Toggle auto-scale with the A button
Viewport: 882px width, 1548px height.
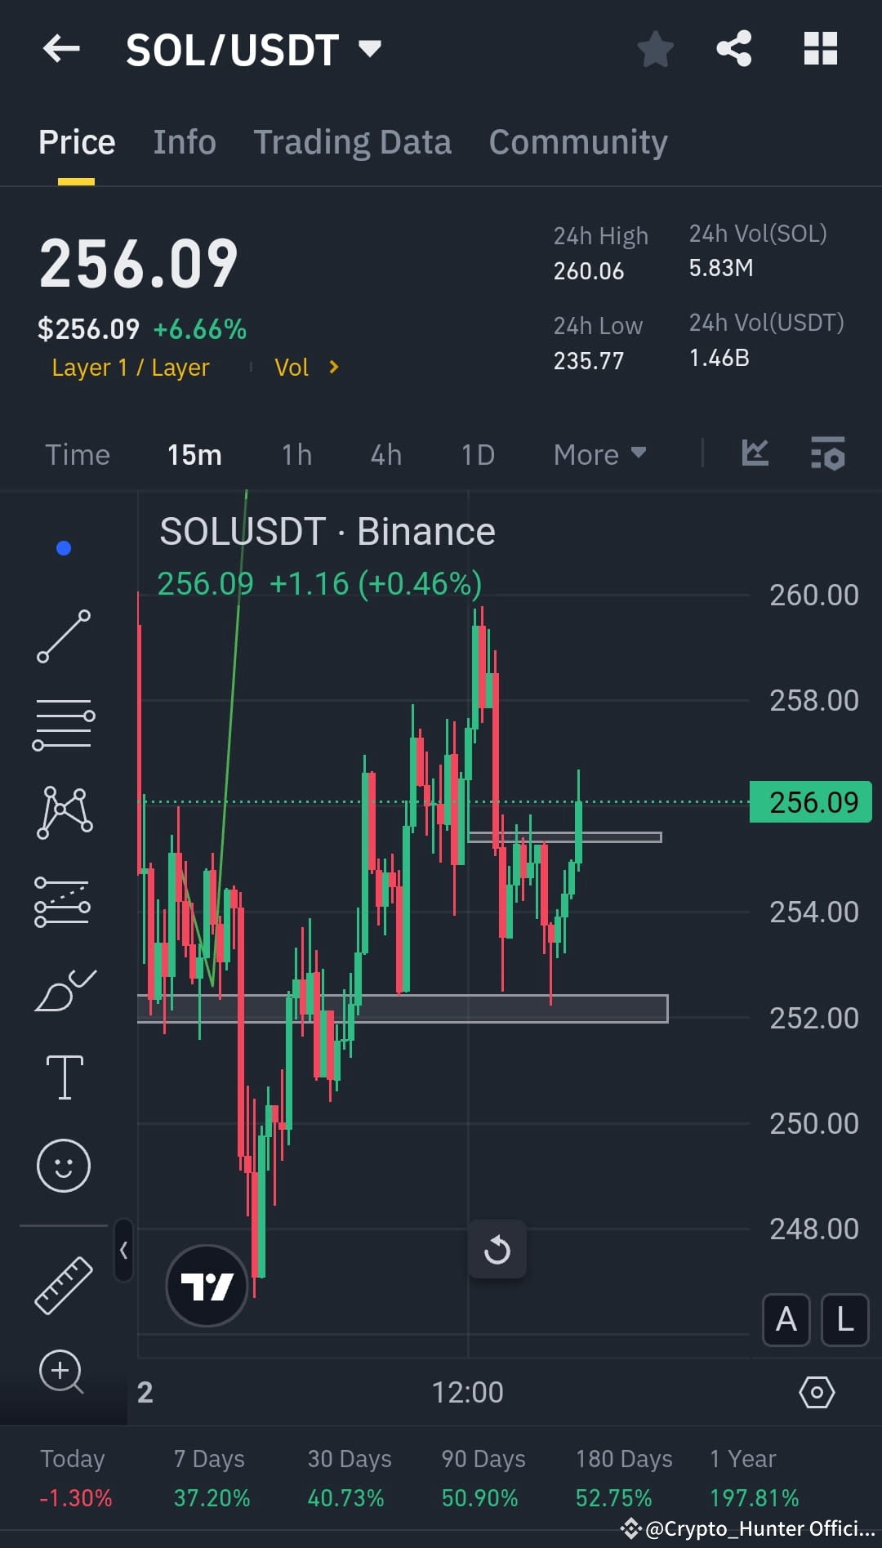pos(786,1320)
